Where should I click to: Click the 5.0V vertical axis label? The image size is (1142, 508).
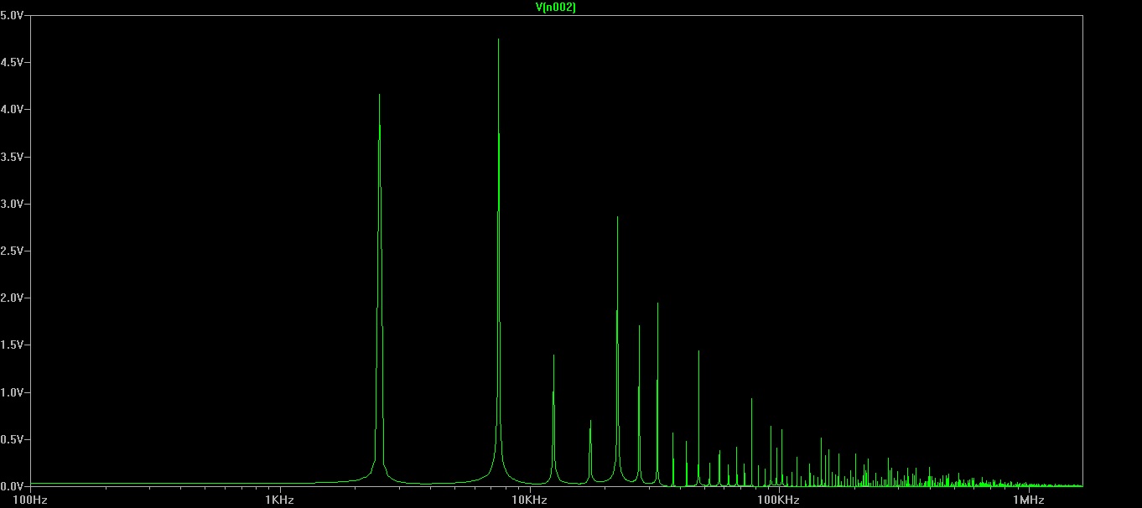pyautogui.click(x=12, y=15)
